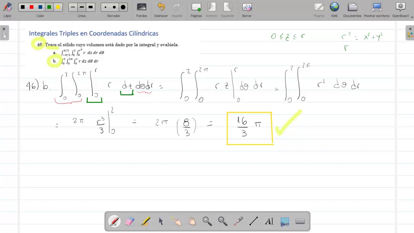Select the text writing tool
This screenshot has width=414, height=233.
click(x=269, y=221)
